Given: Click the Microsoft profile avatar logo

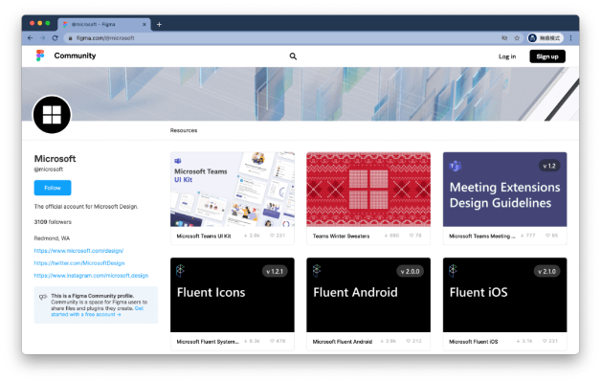Looking at the screenshot, I should 52,117.
